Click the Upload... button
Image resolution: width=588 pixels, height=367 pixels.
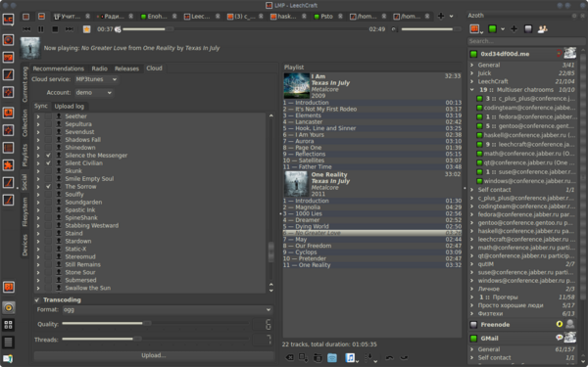coord(154,355)
